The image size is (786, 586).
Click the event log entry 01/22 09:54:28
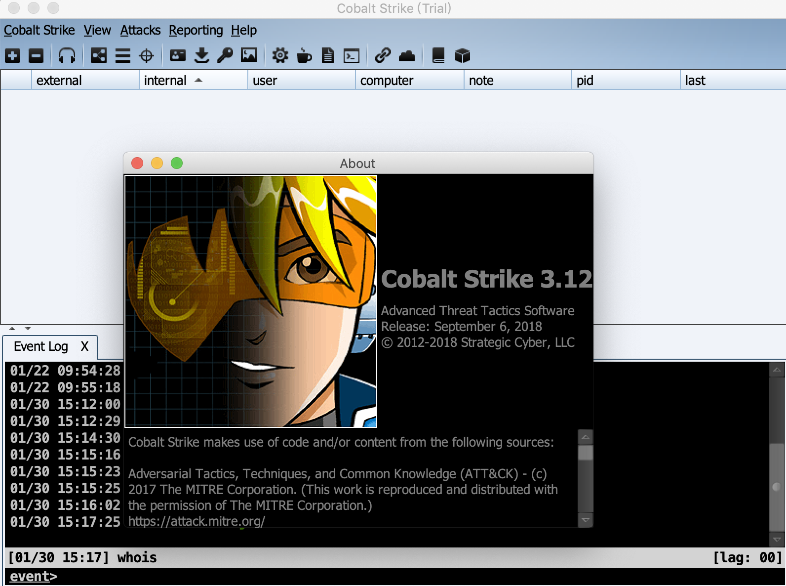[65, 371]
